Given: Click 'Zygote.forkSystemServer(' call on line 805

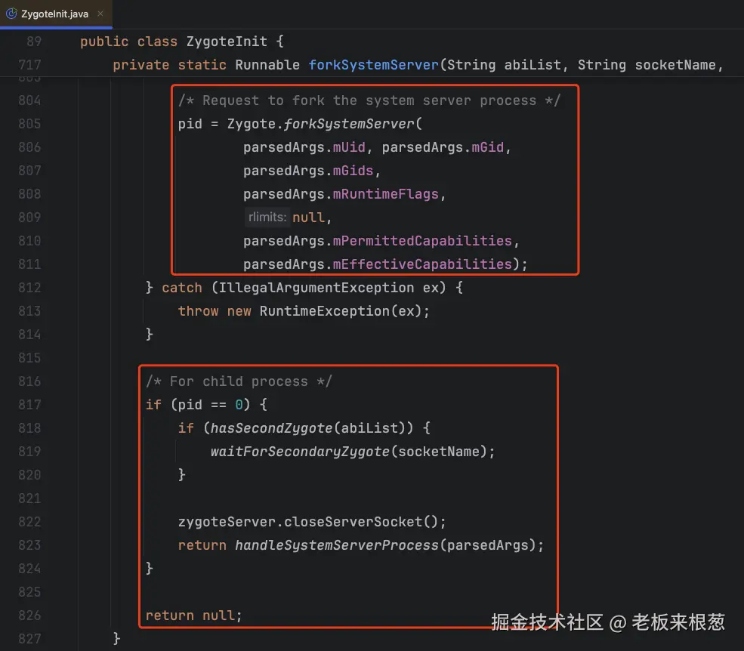Looking at the screenshot, I should coord(325,124).
